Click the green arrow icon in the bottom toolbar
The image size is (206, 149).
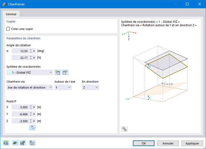(x=15, y=143)
